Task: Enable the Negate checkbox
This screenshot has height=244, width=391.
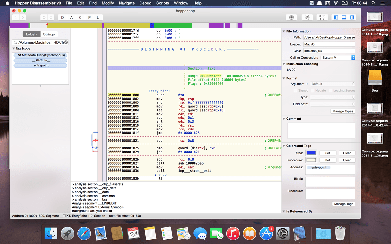Action: tap(313, 90)
